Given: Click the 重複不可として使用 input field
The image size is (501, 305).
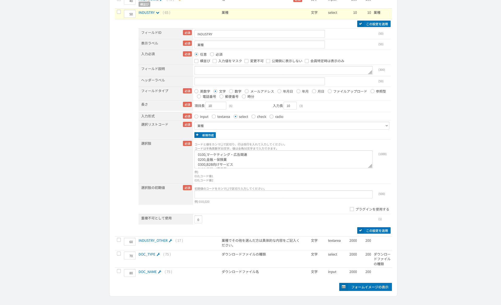Looking at the screenshot, I should coord(198,220).
